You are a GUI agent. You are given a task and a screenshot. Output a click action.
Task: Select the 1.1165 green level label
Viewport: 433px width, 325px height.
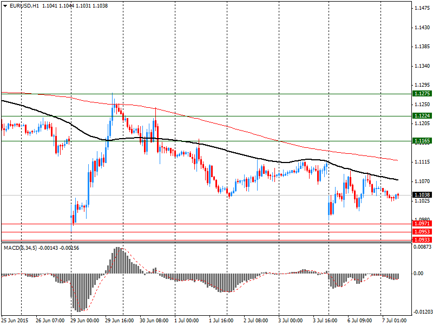point(422,141)
